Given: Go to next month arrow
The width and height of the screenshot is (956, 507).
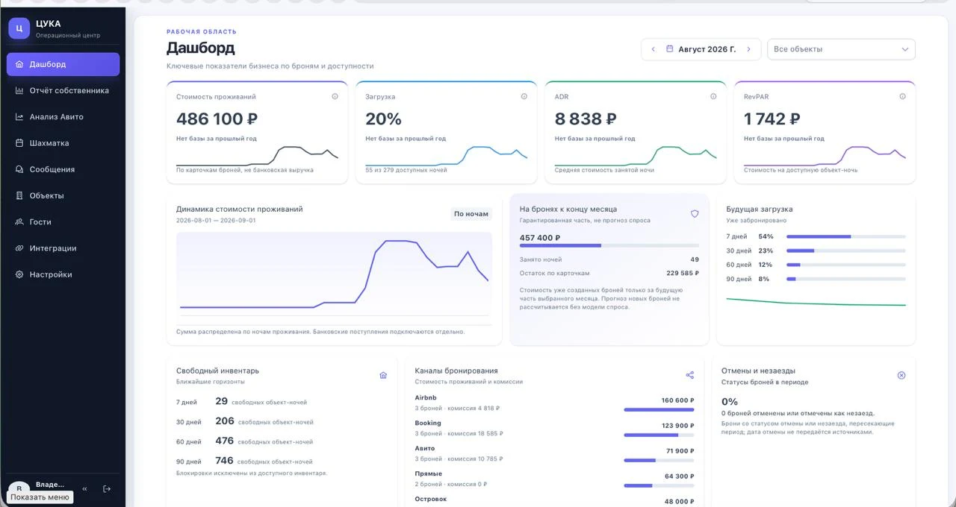Looking at the screenshot, I should (748, 49).
